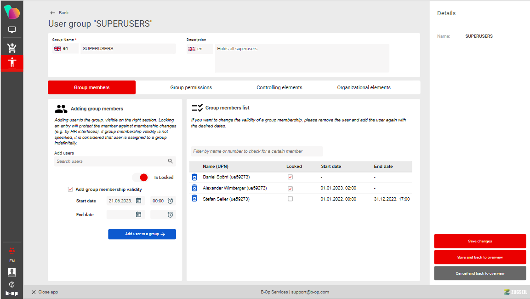Click the red person icon in sidebar
This screenshot has height=299, width=530.
(12, 63)
